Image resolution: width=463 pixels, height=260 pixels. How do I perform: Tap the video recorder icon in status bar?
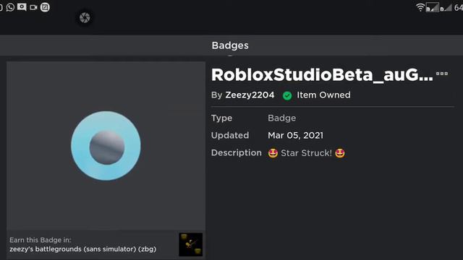coord(33,7)
